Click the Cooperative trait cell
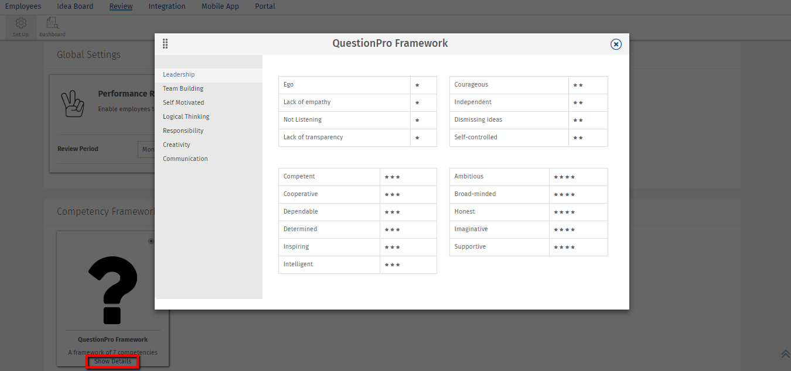791x371 pixels. [x=329, y=195]
